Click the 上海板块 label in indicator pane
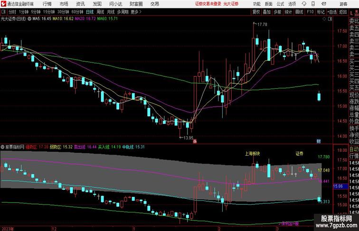This screenshot has width=359, height=231. (x=252, y=154)
